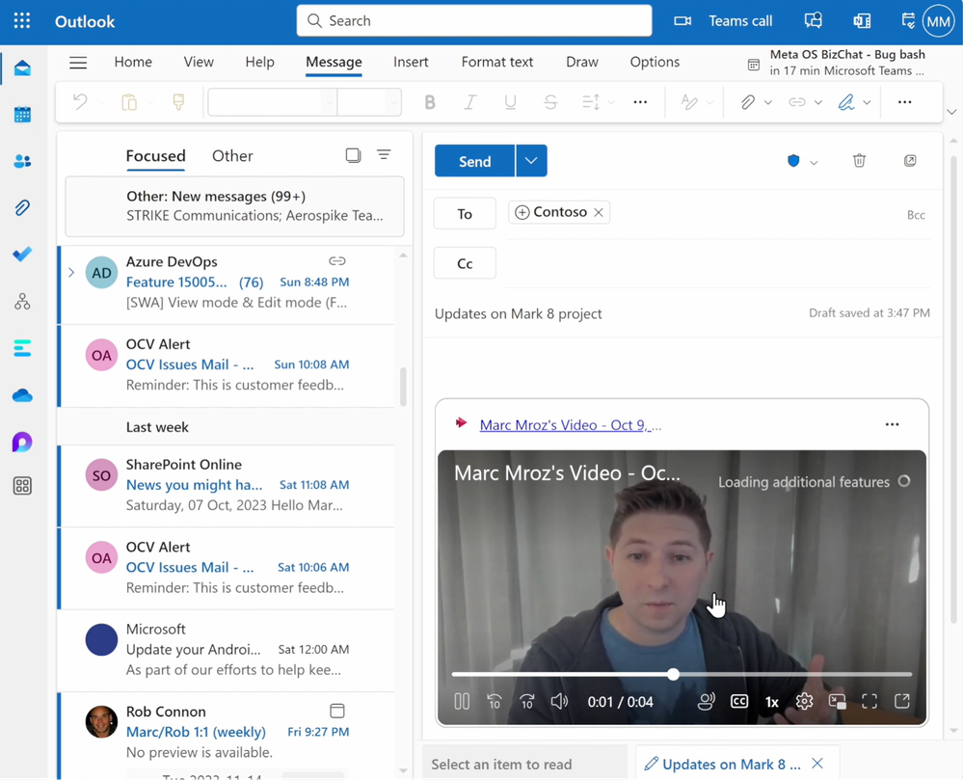The height and width of the screenshot is (780, 963).
Task: Click the Bcc link
Action: [x=916, y=215]
